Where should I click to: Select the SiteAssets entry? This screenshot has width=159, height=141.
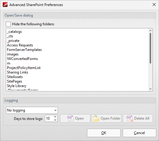click(x=15, y=77)
